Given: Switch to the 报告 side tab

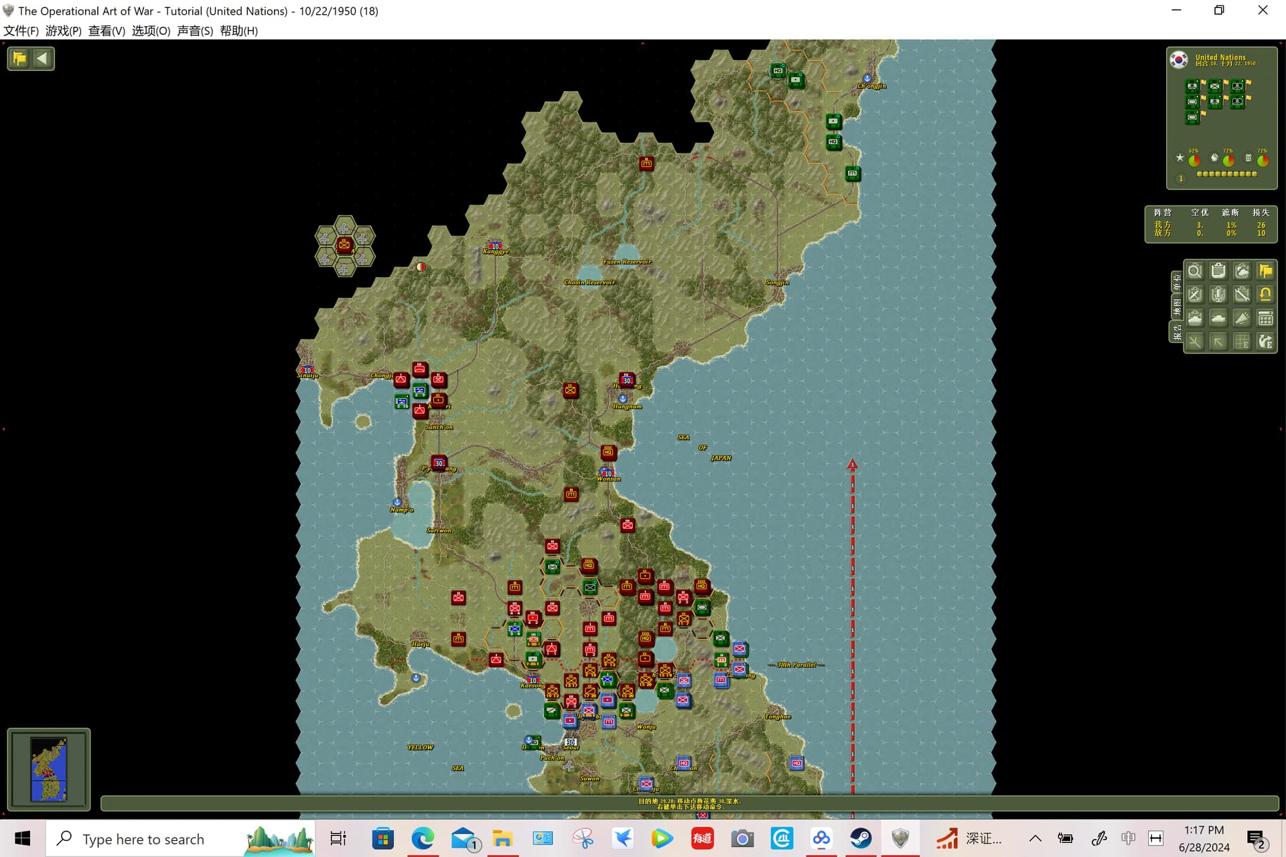Looking at the screenshot, I should point(1177,332).
